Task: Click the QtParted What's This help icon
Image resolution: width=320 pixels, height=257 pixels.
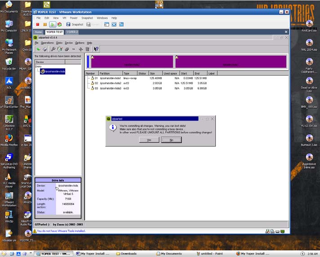Action: [96, 49]
